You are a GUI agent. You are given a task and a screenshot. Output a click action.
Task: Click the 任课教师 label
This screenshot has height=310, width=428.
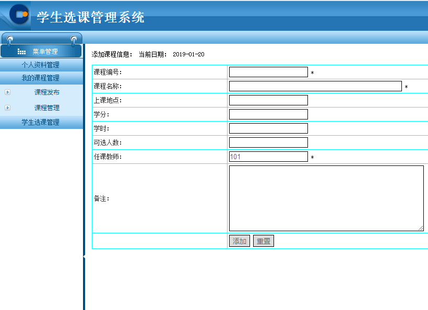tap(108, 157)
